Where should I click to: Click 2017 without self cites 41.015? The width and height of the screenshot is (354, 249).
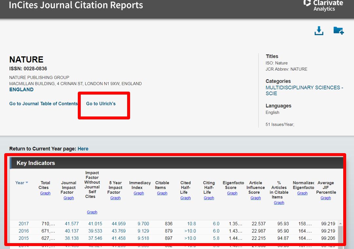tap(95, 224)
